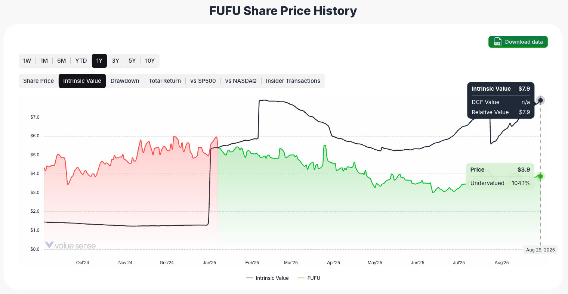Screen dimensions: 568x294
Task: Switch to the 10Y time range
Action: [150, 60]
